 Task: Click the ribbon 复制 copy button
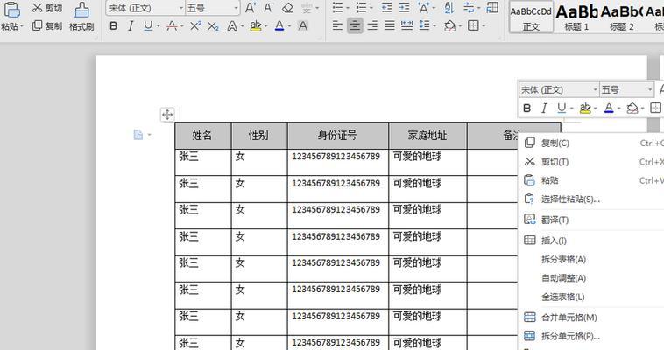click(47, 26)
